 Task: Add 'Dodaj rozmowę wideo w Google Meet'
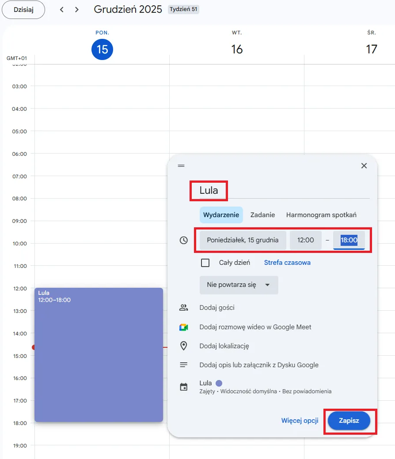(255, 327)
